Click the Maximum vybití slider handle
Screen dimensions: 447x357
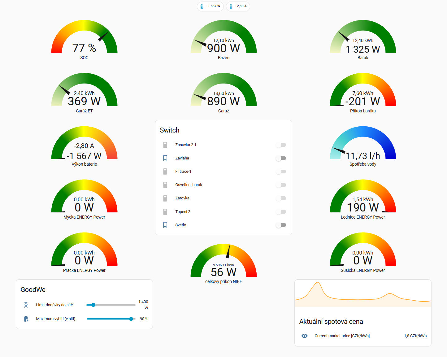click(x=131, y=319)
